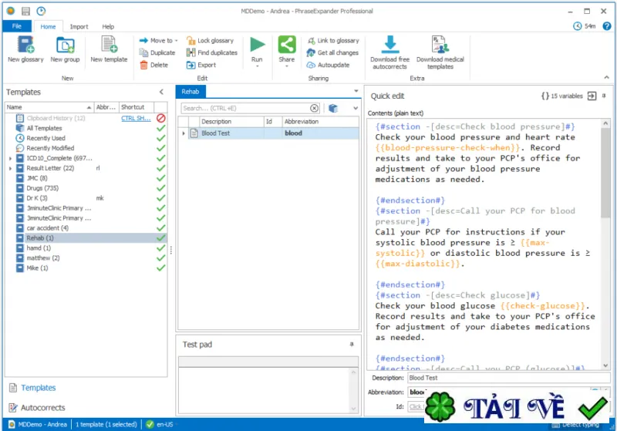Expand the Result Letter tree node

pos(10,168)
